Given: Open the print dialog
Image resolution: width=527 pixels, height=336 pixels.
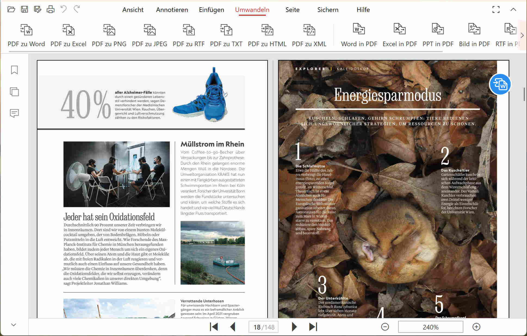Looking at the screenshot, I should [51, 9].
